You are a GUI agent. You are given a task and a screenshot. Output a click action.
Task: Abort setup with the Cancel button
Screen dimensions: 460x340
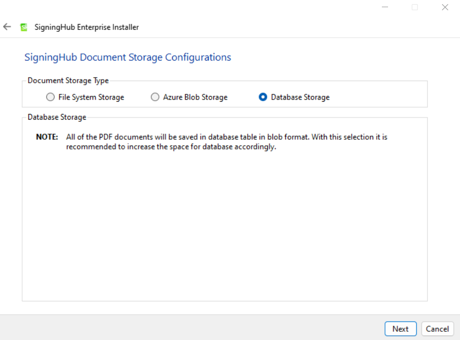(x=437, y=329)
